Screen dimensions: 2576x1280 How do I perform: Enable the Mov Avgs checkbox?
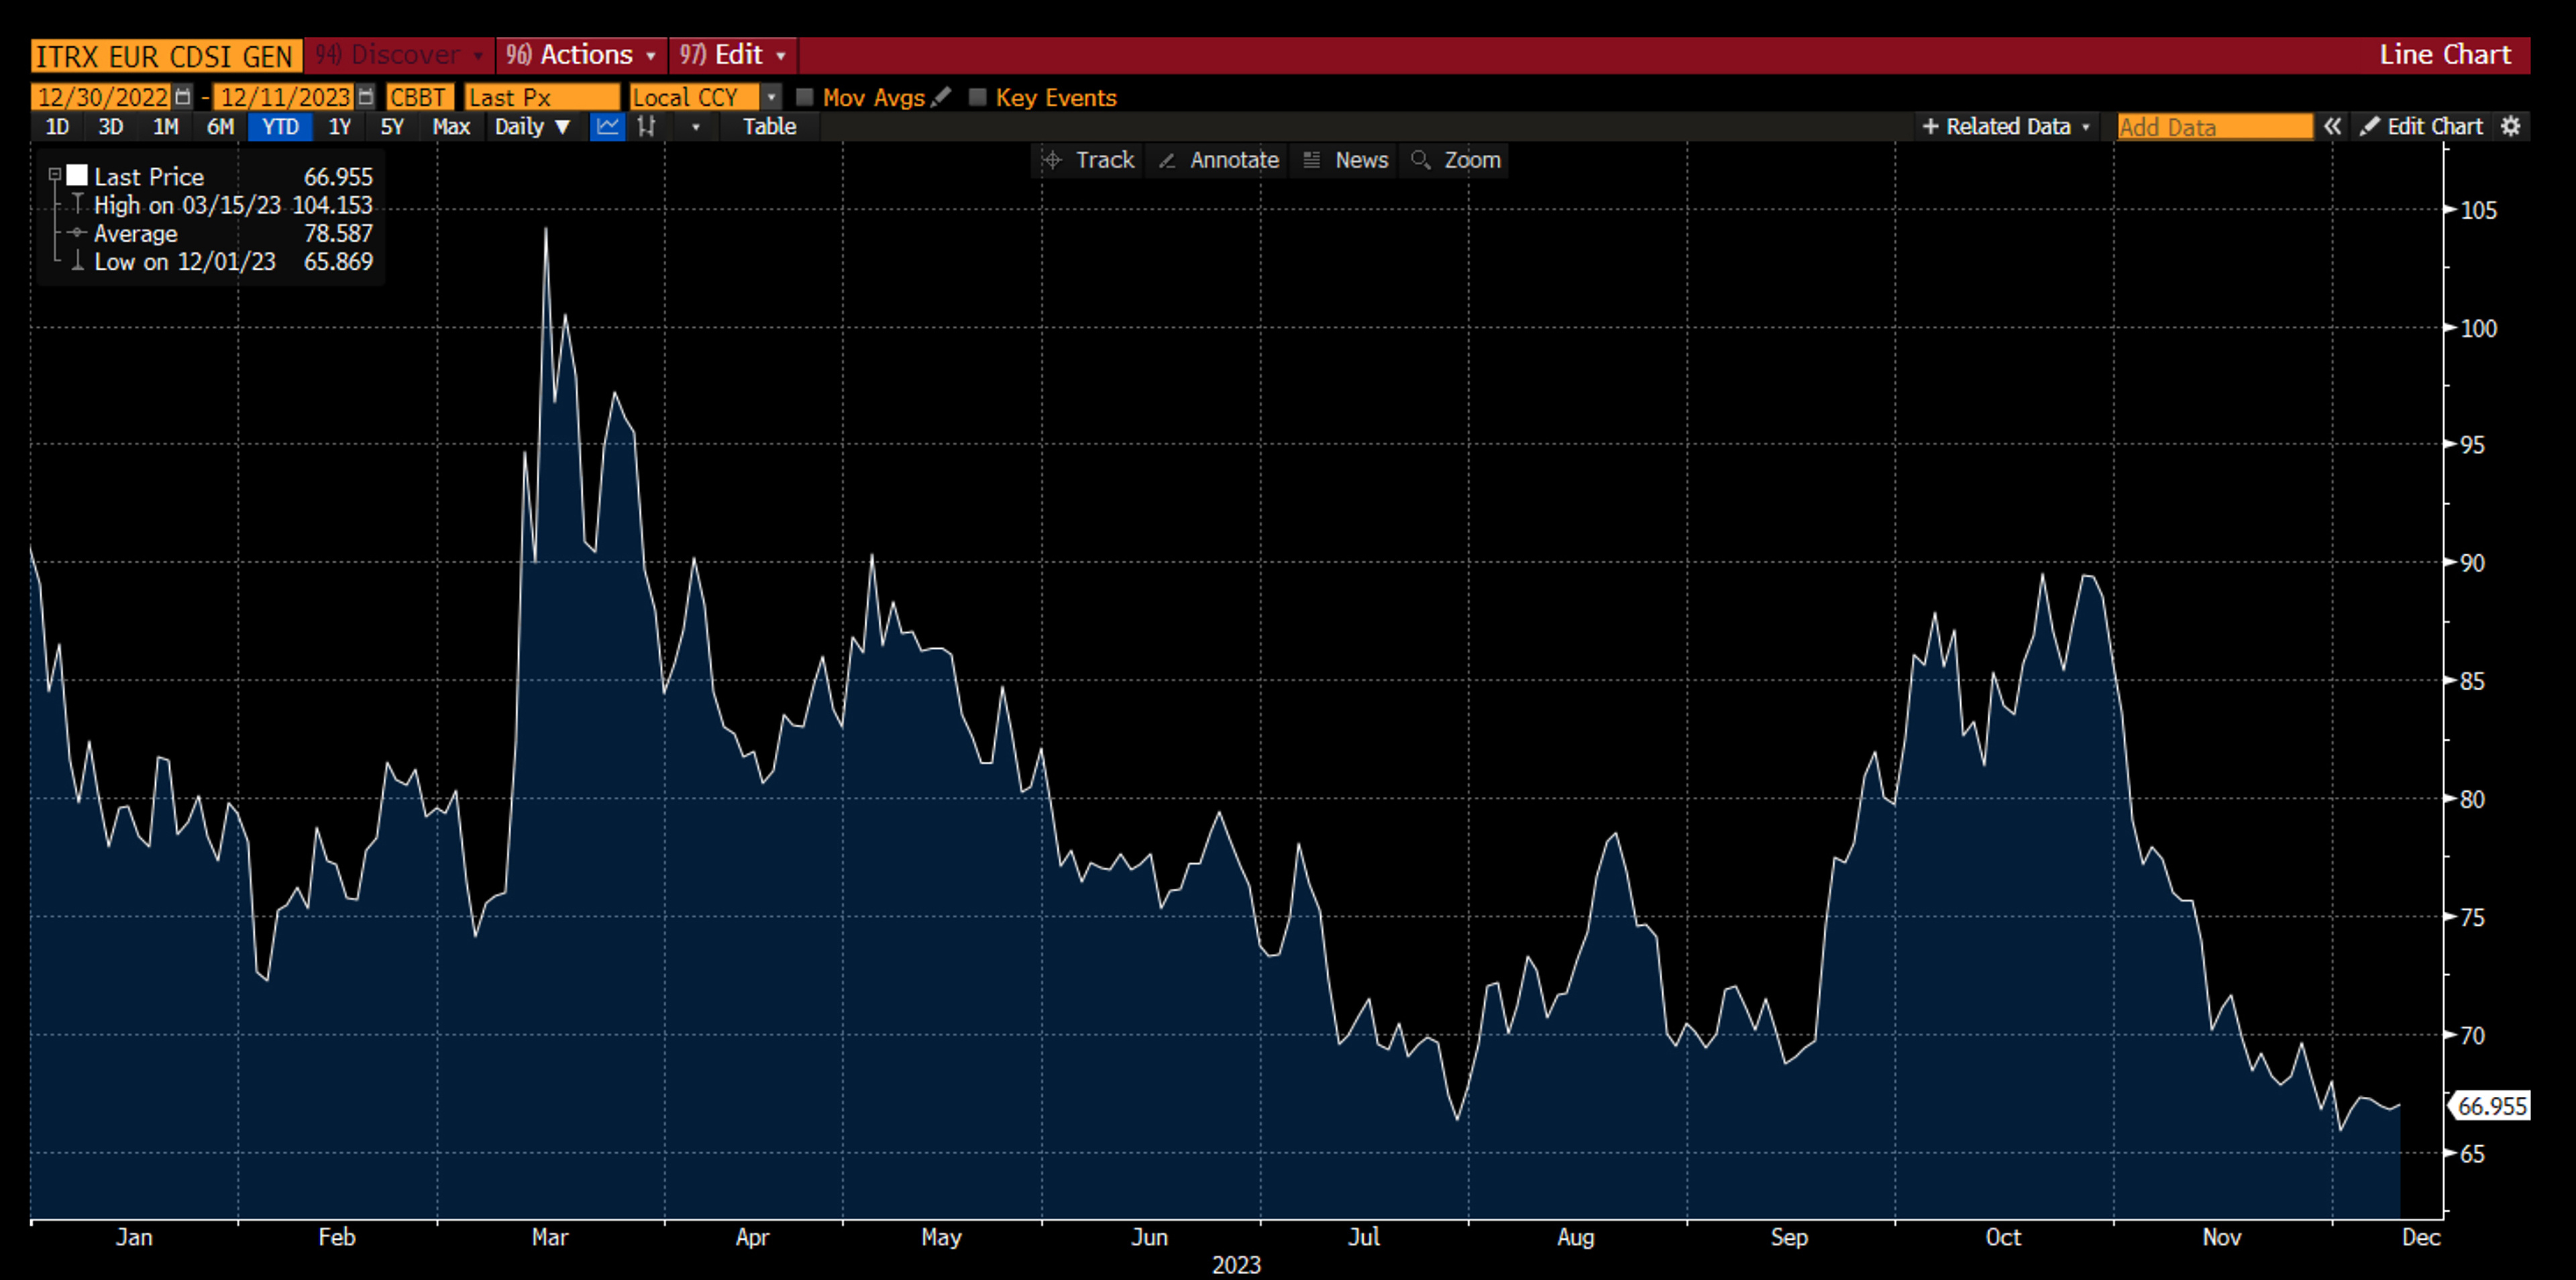click(x=804, y=97)
